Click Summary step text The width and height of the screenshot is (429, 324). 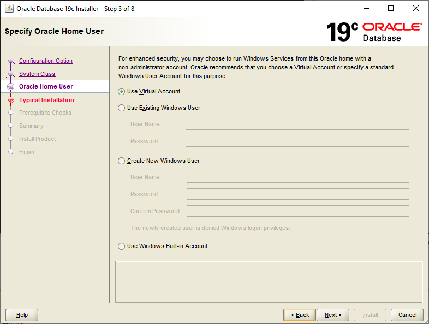(x=31, y=126)
